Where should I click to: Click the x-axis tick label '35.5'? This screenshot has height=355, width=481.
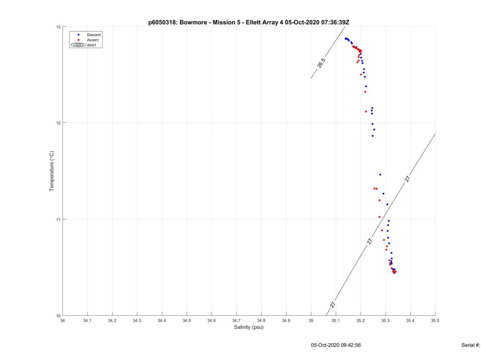[435, 321]
